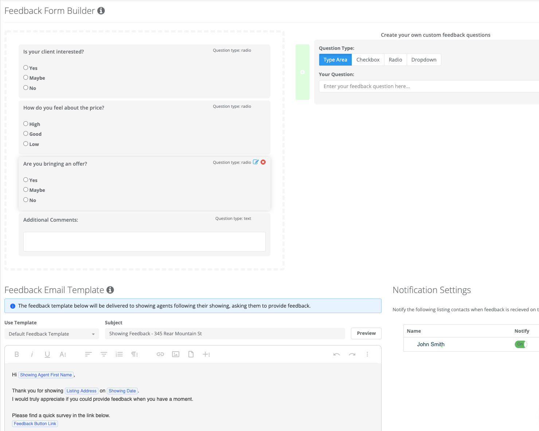The image size is (539, 431).
Task: Switch question type to Checkbox
Action: [x=368, y=60]
